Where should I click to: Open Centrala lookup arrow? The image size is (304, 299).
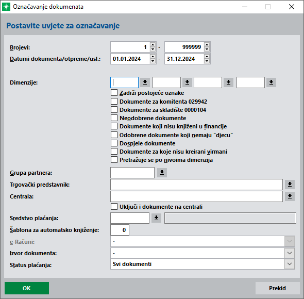coord(290,196)
